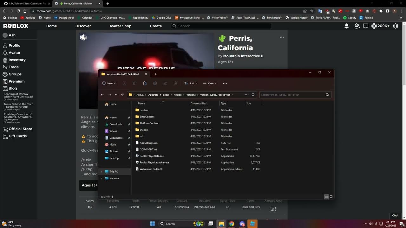Image resolution: width=406 pixels, height=228 pixels.
Task: Switch to details view in File Explorer
Action: point(326,197)
